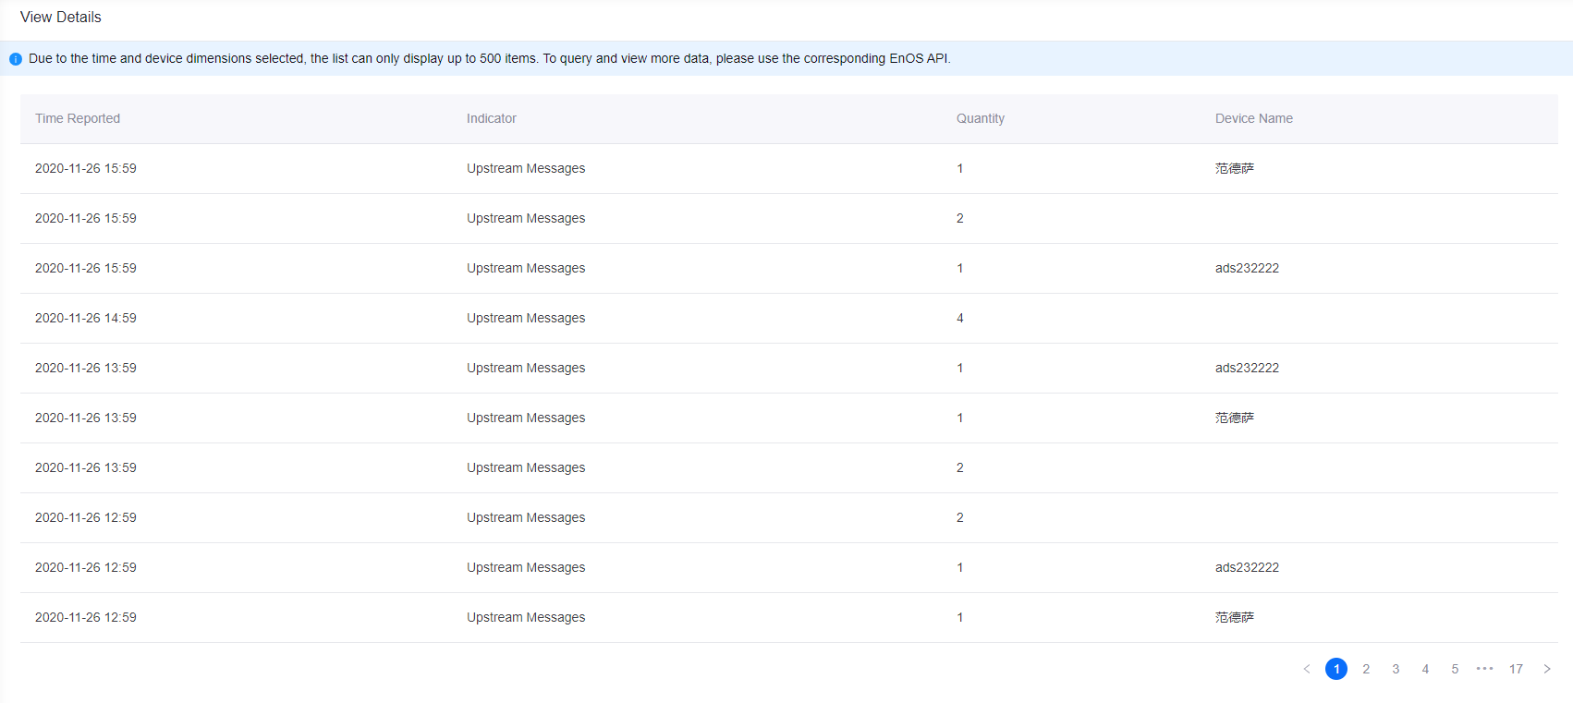Viewport: 1573px width, 703px height.
Task: Click Upstream Messages in the last row
Action: point(525,617)
